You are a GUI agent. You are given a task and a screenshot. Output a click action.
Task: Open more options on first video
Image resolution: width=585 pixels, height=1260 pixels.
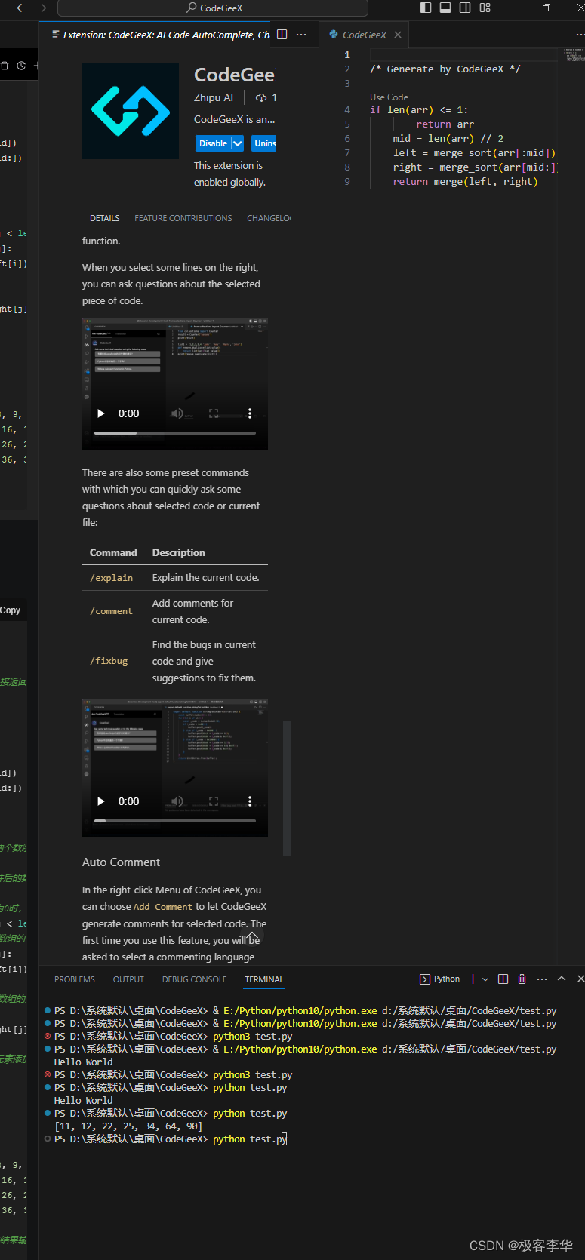[x=250, y=413]
